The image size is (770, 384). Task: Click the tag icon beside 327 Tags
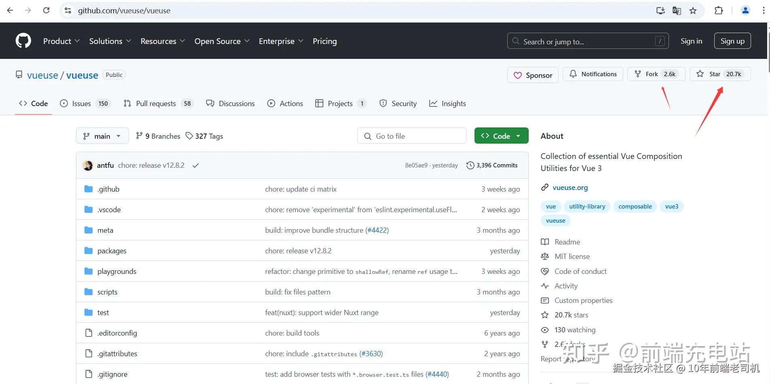click(189, 136)
